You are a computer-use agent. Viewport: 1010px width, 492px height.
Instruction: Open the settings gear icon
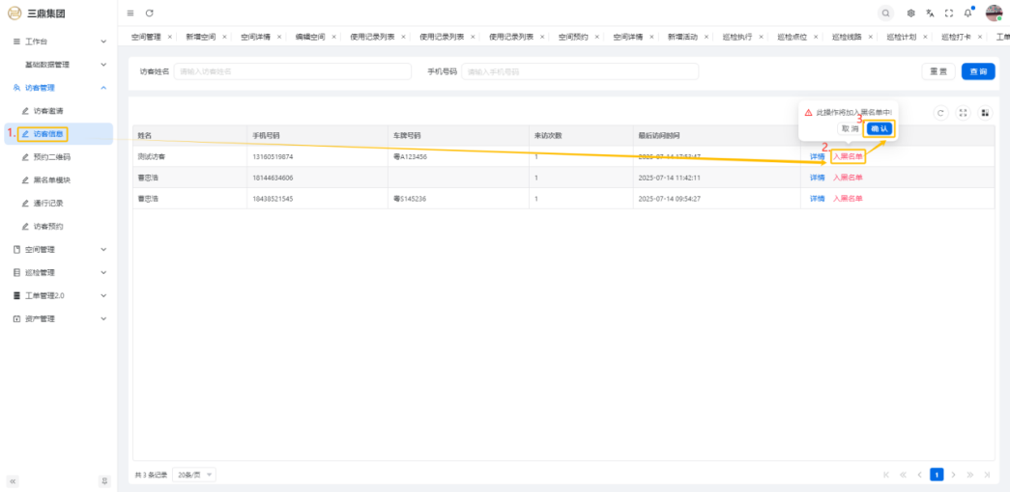pyautogui.click(x=910, y=13)
